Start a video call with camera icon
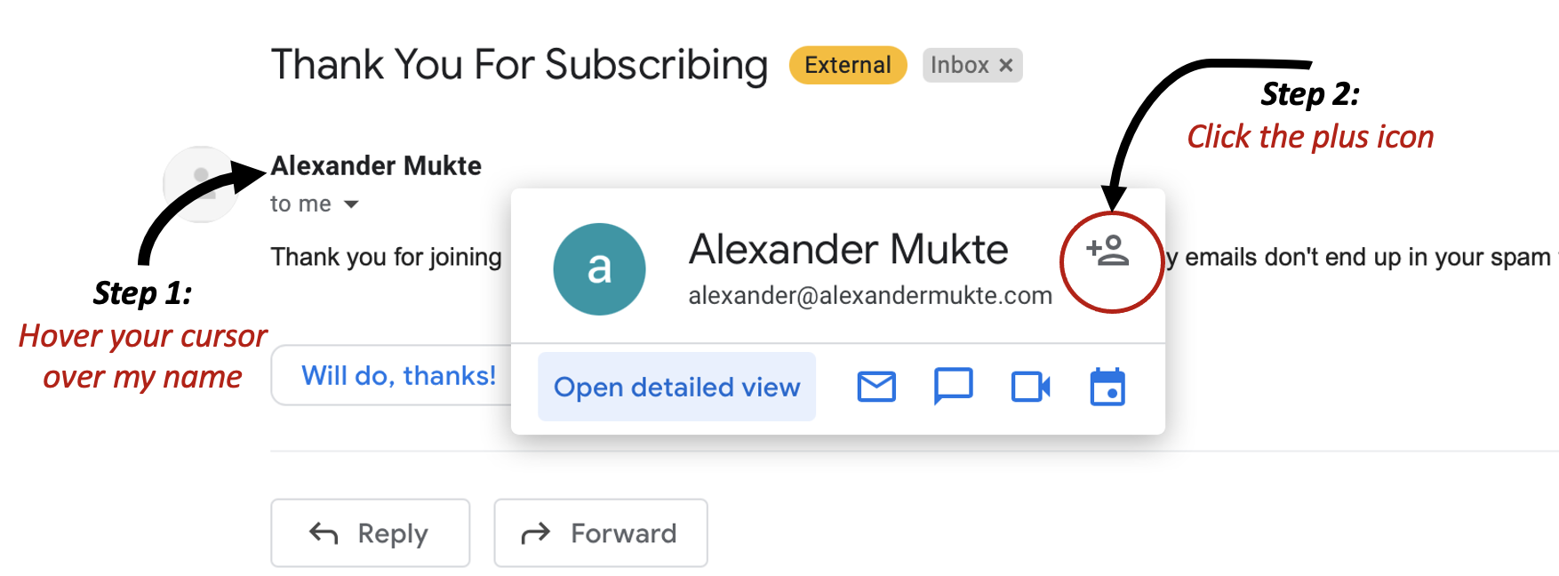 (x=1031, y=387)
